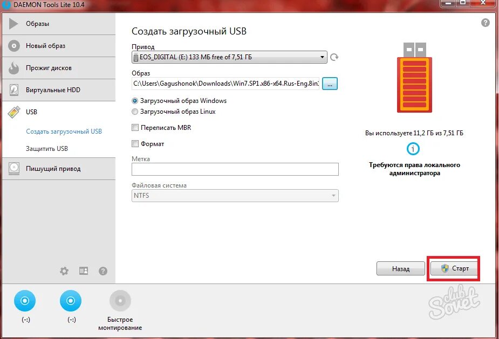Enable the Переписать MBR checkbox
This screenshot has width=499, height=339.
pos(135,128)
